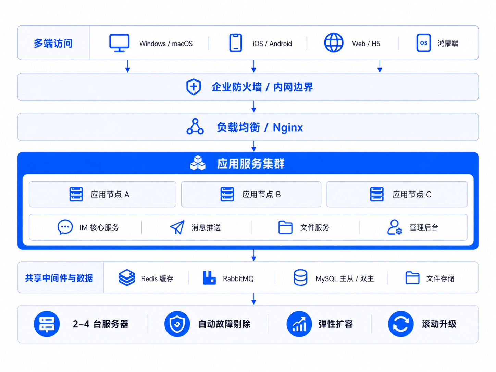
Task: Click the 鸿蒙端 text
Action: [448, 44]
